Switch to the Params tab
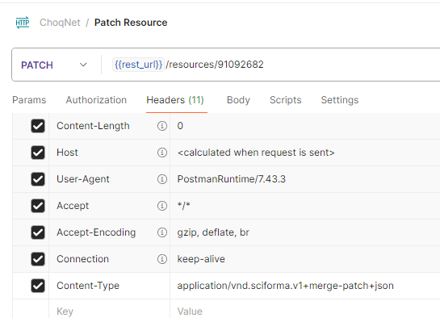The width and height of the screenshot is (440, 318). 29,100
